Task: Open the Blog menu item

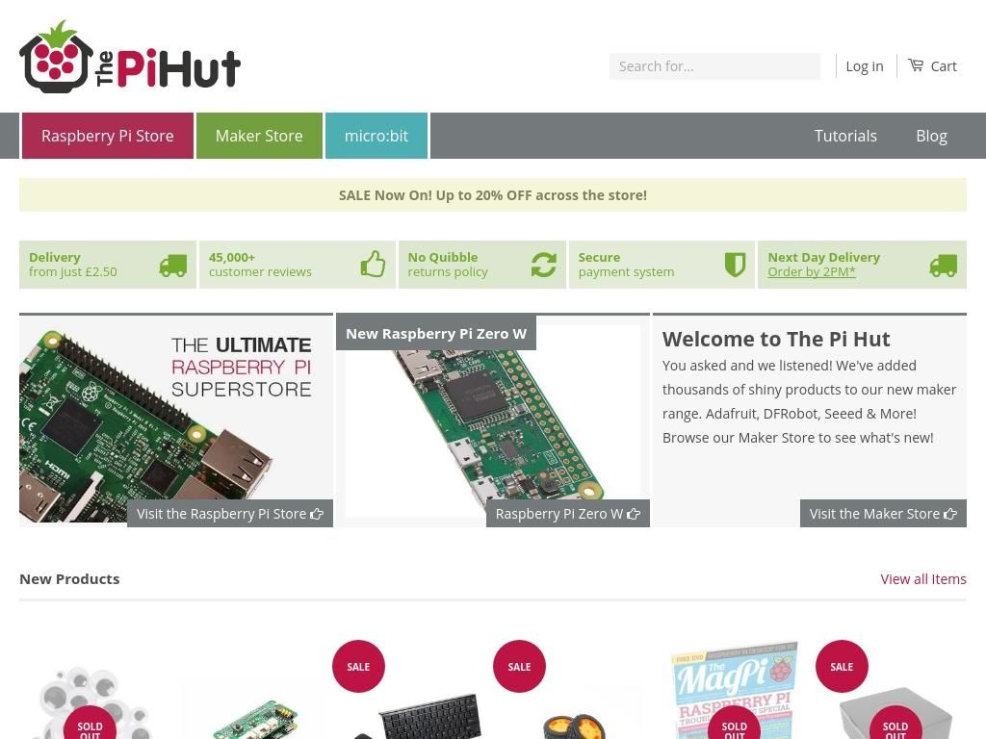Action: click(931, 136)
